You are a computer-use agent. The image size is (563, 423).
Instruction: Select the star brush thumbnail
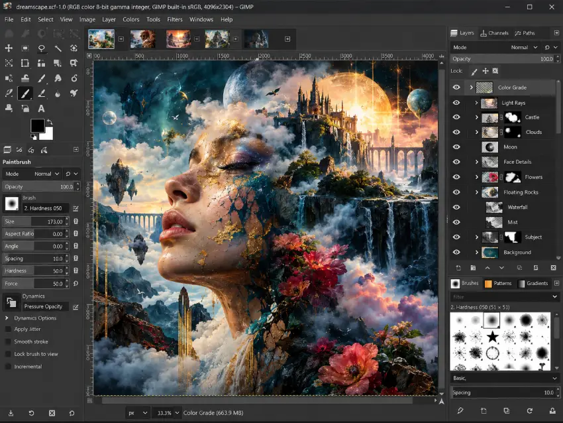(492, 337)
